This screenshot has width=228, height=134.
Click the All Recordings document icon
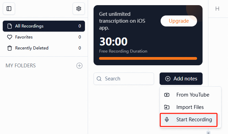click(10, 26)
